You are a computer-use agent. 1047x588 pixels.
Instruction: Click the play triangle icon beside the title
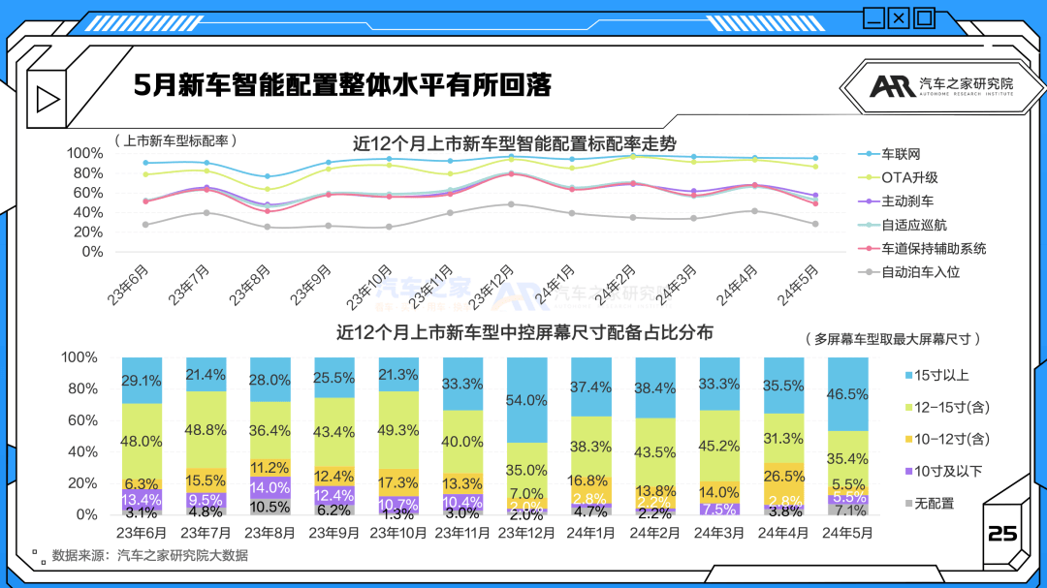[48, 100]
